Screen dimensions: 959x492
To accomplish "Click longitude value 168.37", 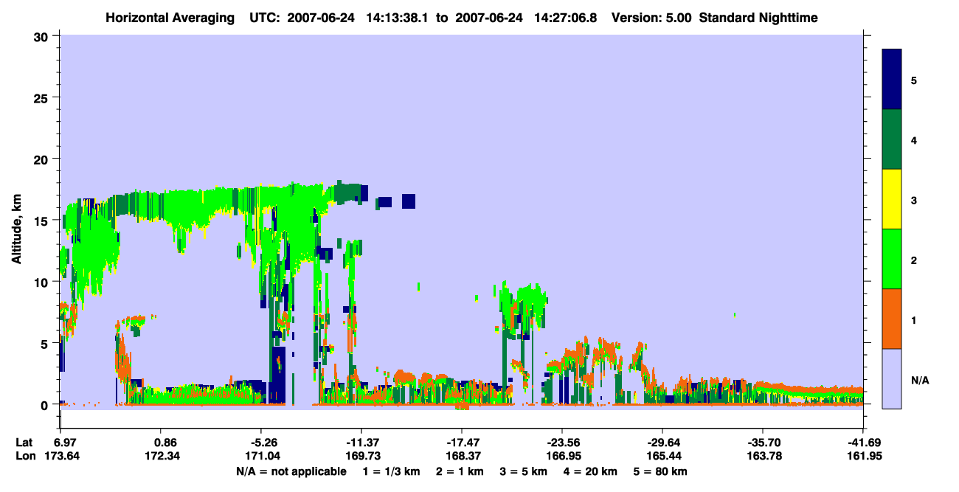I will pos(462,456).
